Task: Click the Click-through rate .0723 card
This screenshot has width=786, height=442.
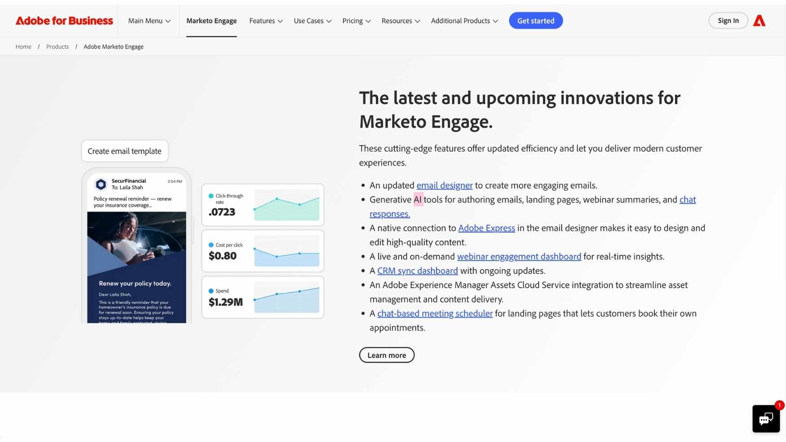Action: 263,205
